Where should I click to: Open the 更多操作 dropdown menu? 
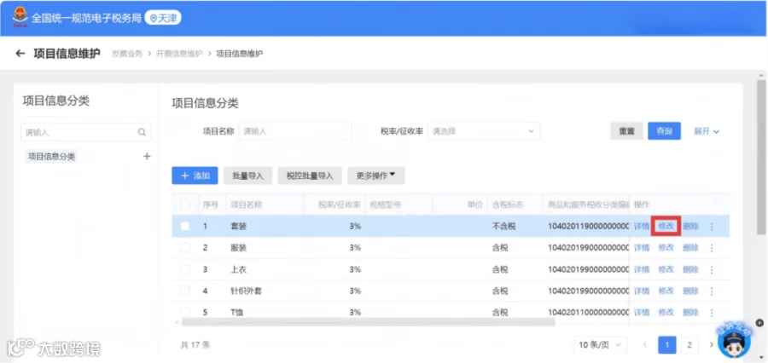(376, 176)
